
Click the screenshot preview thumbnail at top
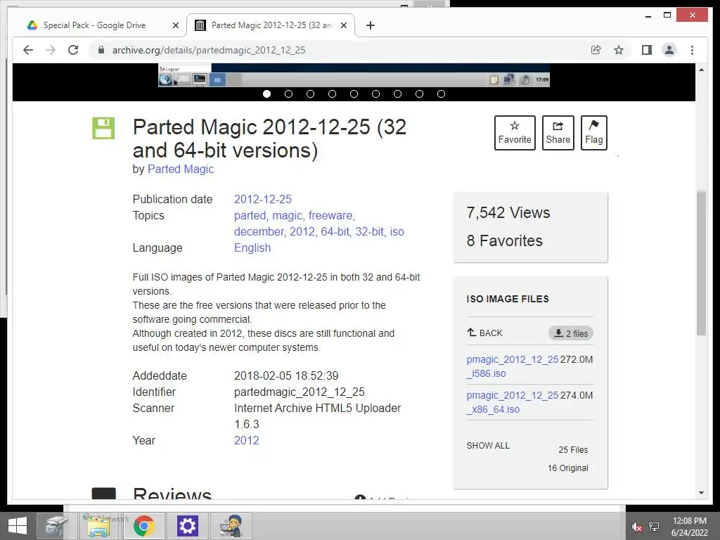(x=354, y=75)
